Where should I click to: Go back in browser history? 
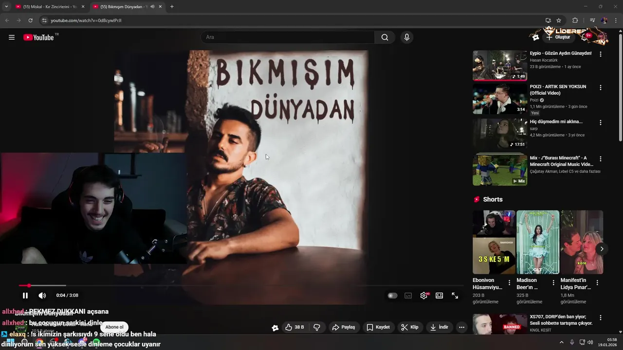7,20
